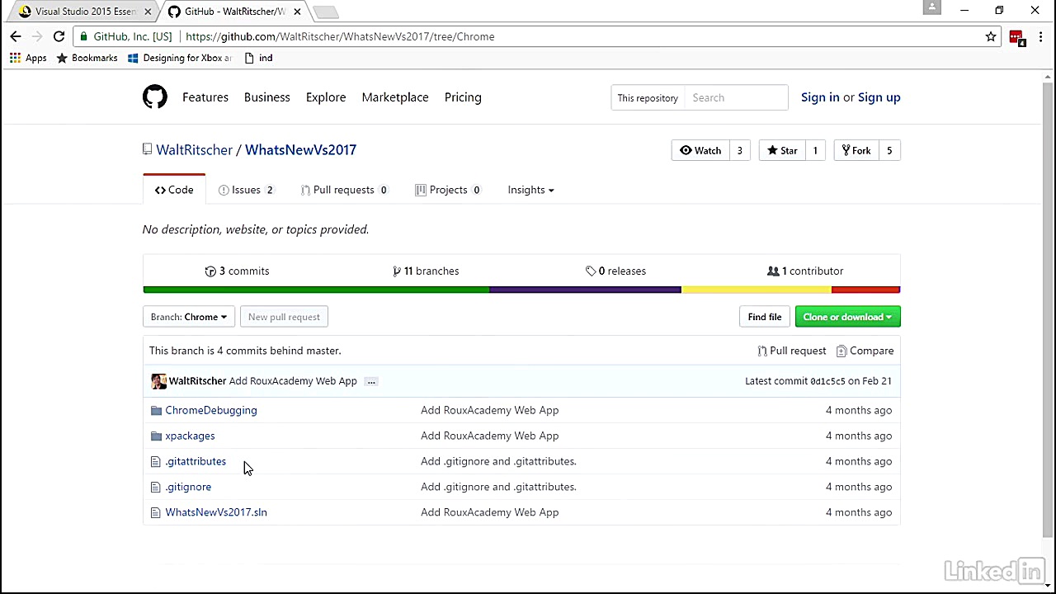Expand the Insights dropdown
This screenshot has height=594, width=1056.
click(530, 190)
